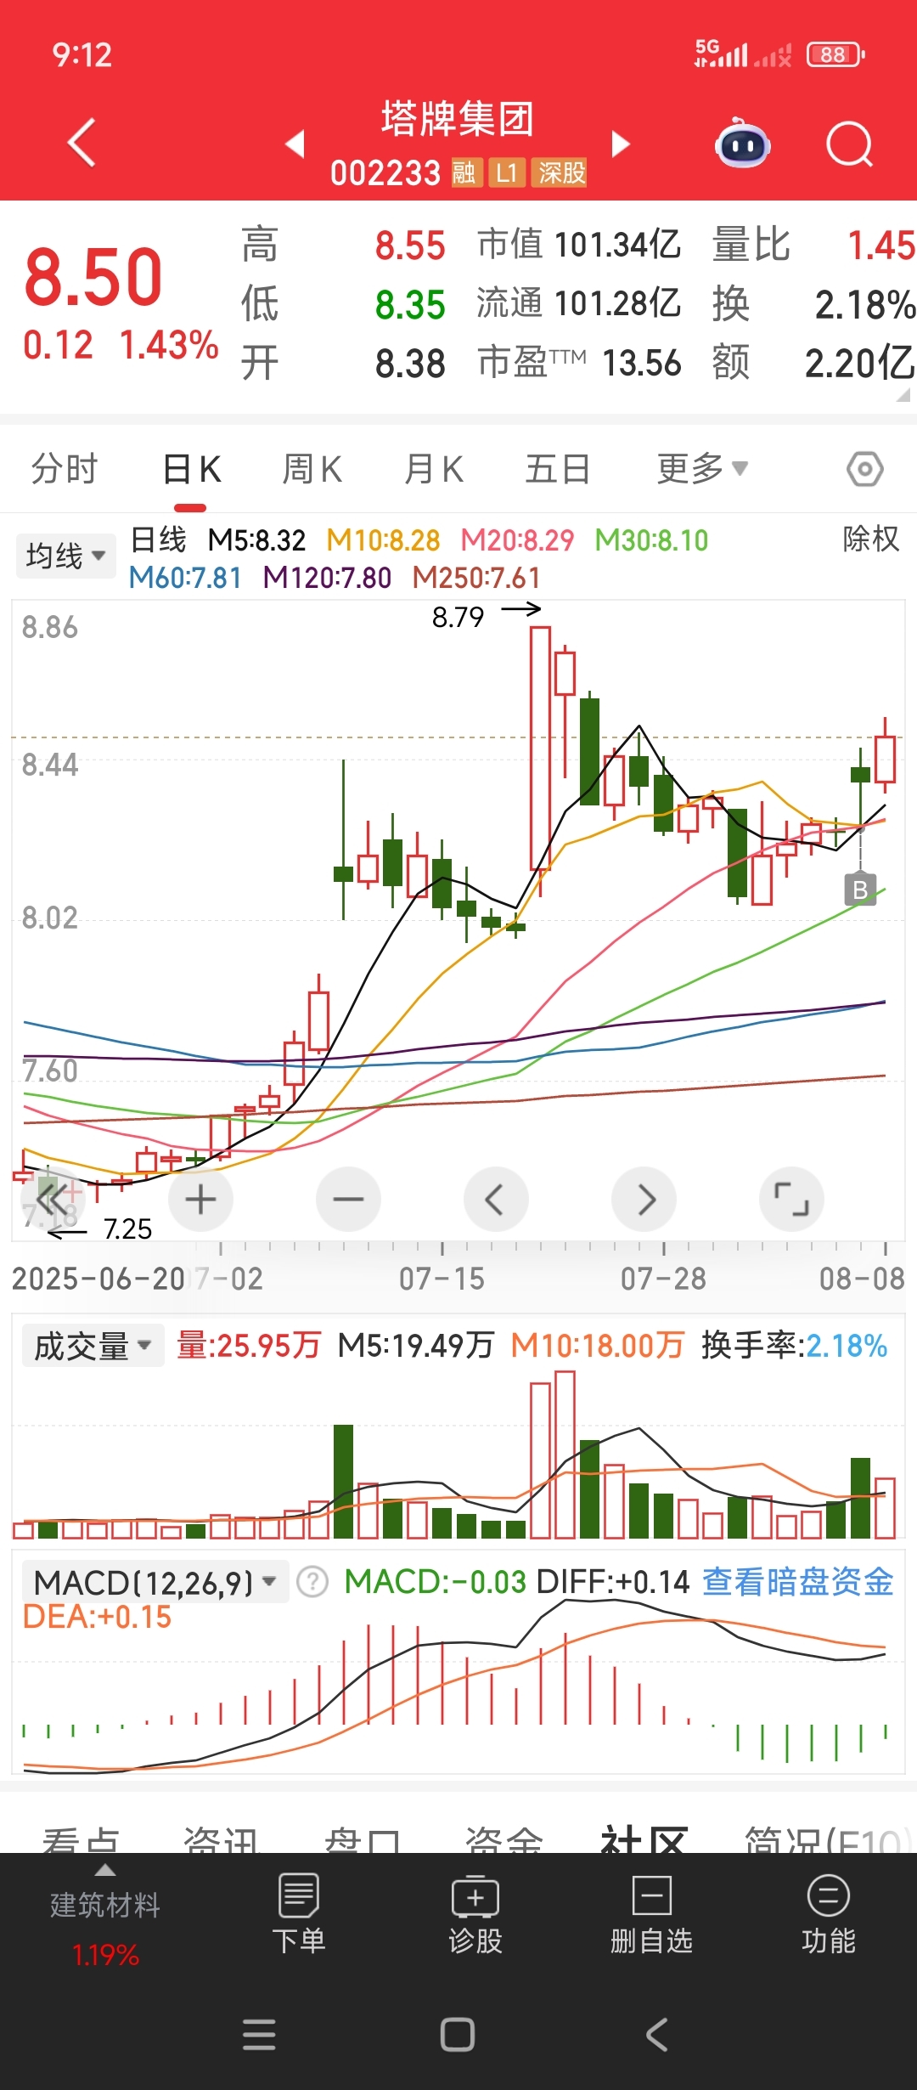Select 月K chart tab

tap(434, 469)
